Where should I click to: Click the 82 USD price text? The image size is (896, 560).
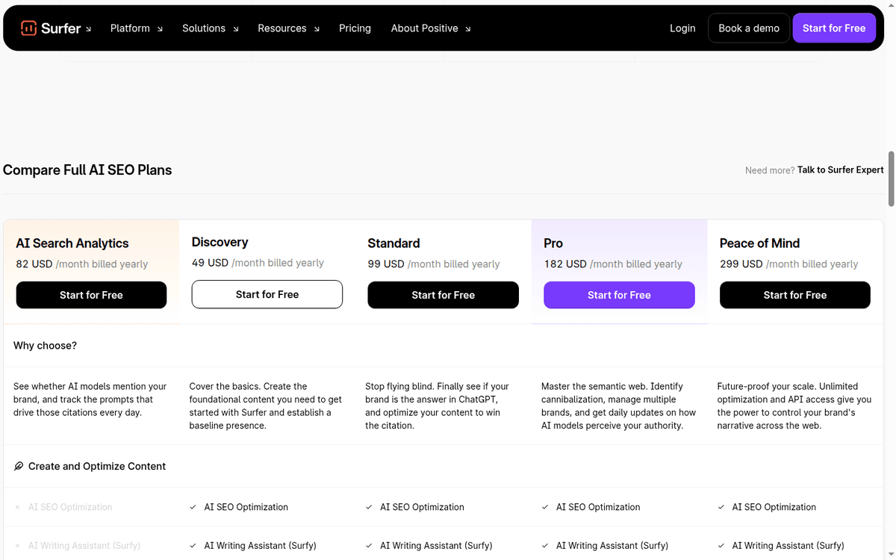pos(34,264)
